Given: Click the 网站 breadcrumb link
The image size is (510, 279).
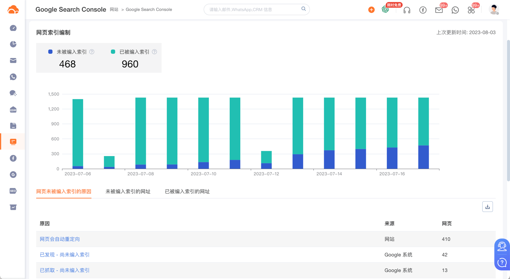Looking at the screenshot, I should (x=114, y=10).
